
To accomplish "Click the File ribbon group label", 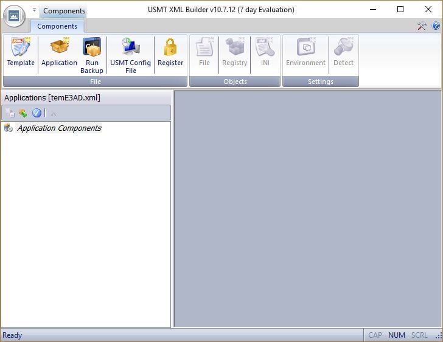I will pyautogui.click(x=95, y=82).
